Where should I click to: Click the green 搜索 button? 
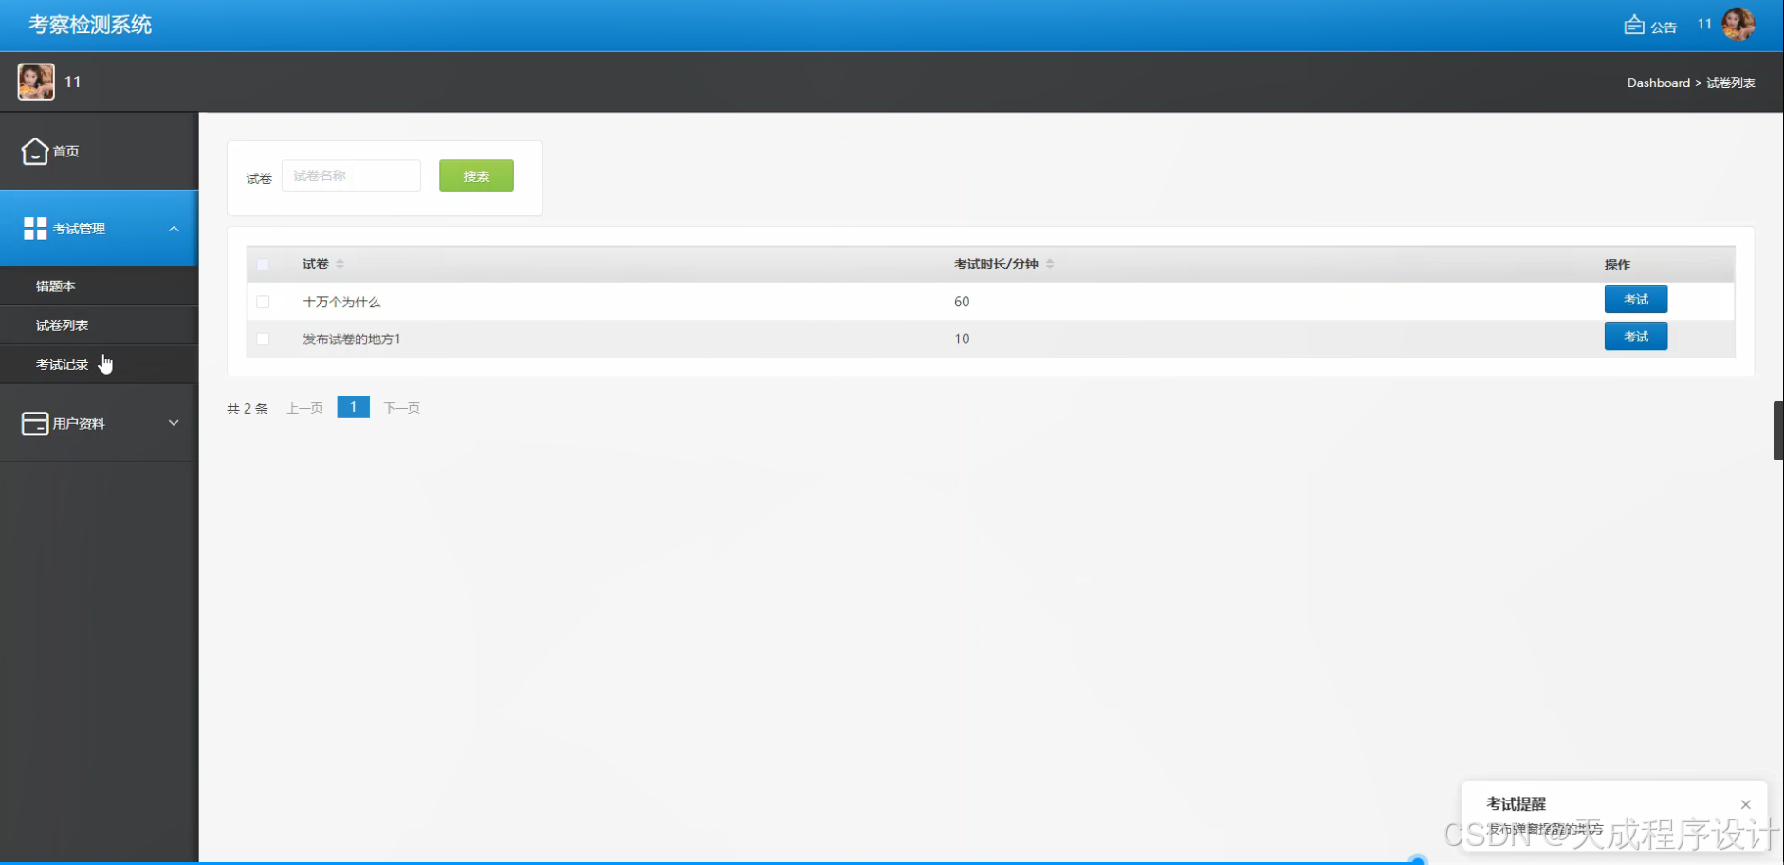(476, 175)
